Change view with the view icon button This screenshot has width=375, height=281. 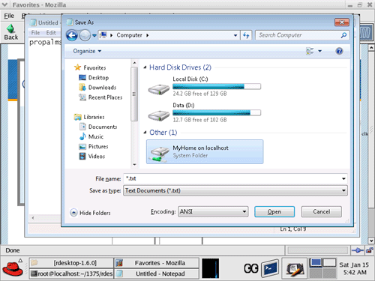[310, 51]
